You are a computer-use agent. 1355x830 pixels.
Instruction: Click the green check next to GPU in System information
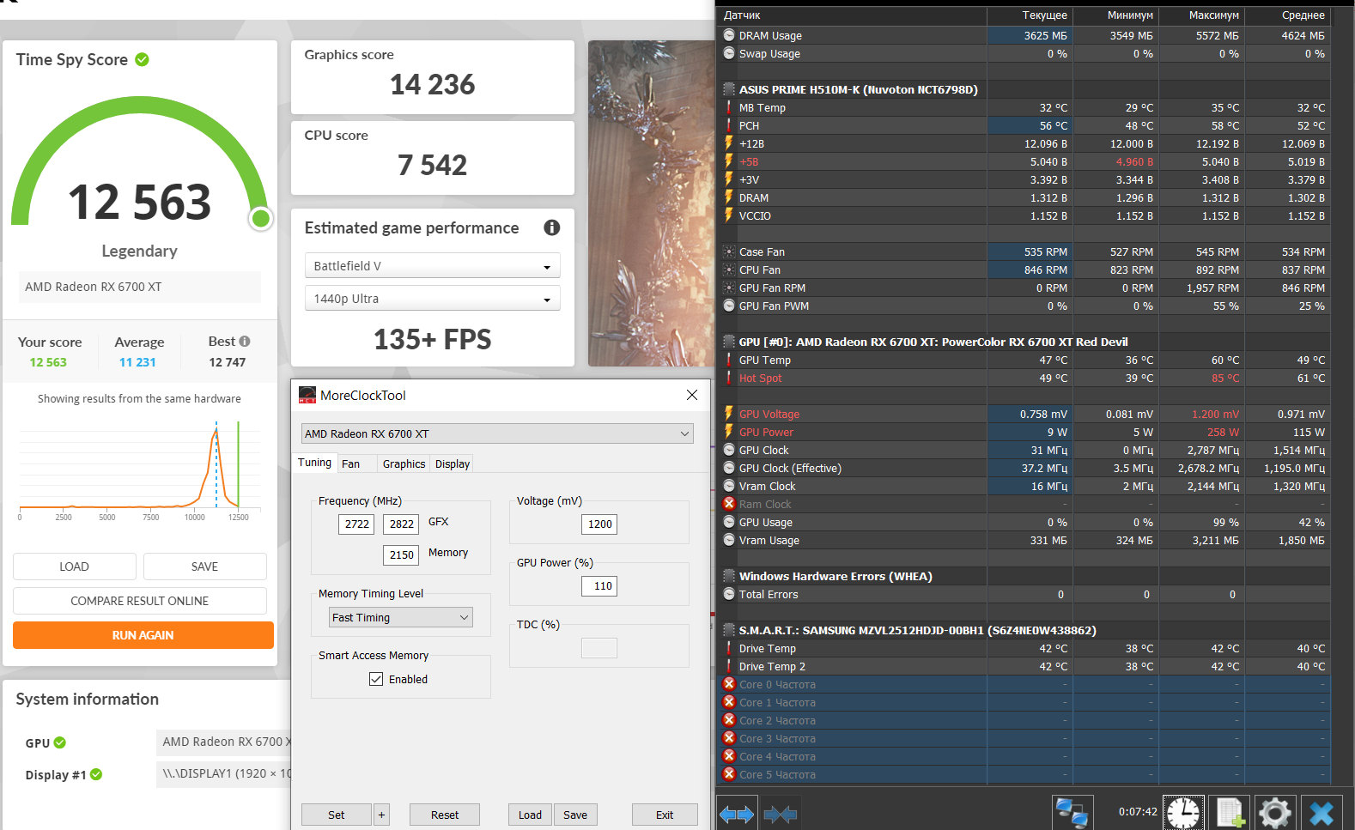60,742
